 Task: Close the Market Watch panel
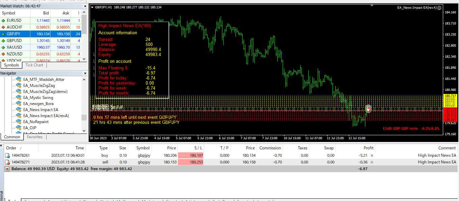[x=84, y=6]
